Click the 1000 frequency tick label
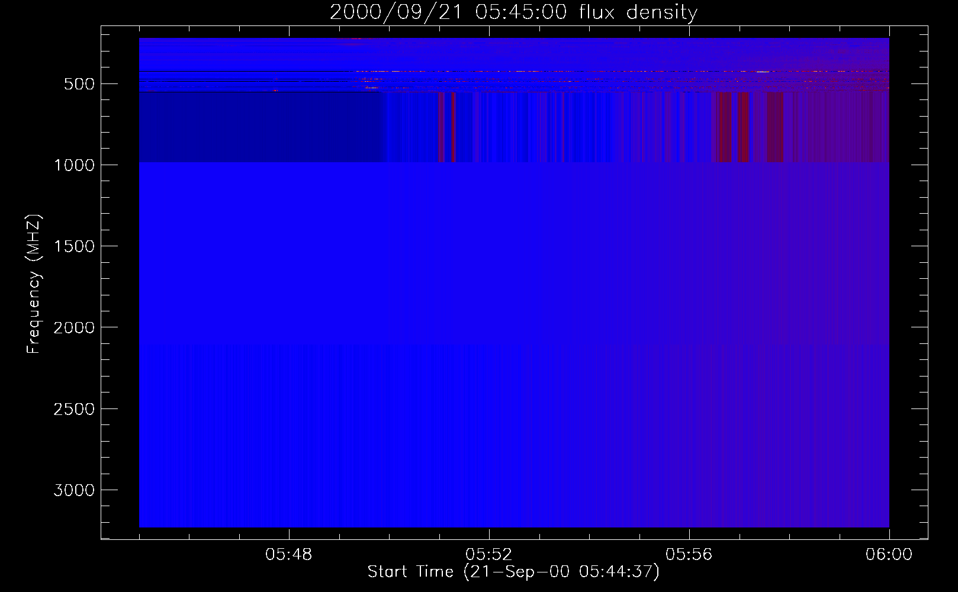Viewport: 958px width, 592px height. [x=74, y=165]
